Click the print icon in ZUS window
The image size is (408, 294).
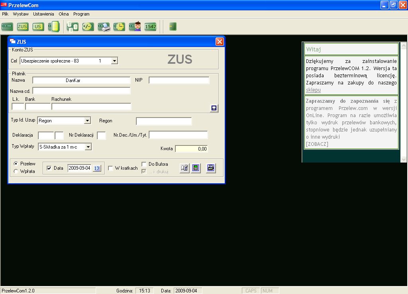pyautogui.click(x=211, y=168)
